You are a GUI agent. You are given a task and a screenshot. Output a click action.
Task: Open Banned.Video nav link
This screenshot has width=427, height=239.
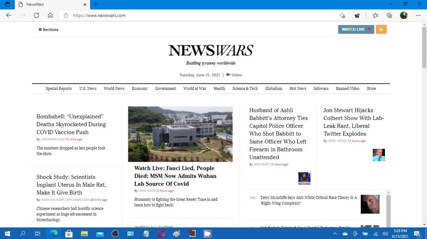[348, 89]
